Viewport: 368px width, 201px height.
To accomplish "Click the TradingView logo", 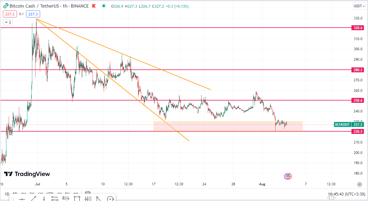I will click(x=27, y=174).
